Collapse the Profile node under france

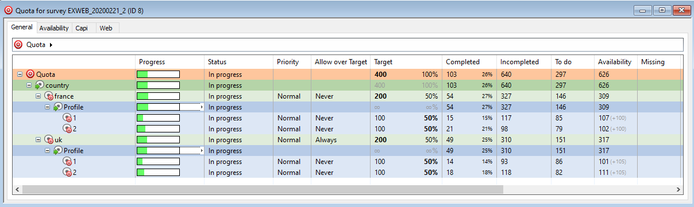[48, 107]
